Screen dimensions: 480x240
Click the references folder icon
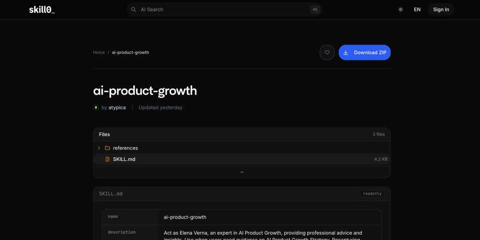coord(107,148)
